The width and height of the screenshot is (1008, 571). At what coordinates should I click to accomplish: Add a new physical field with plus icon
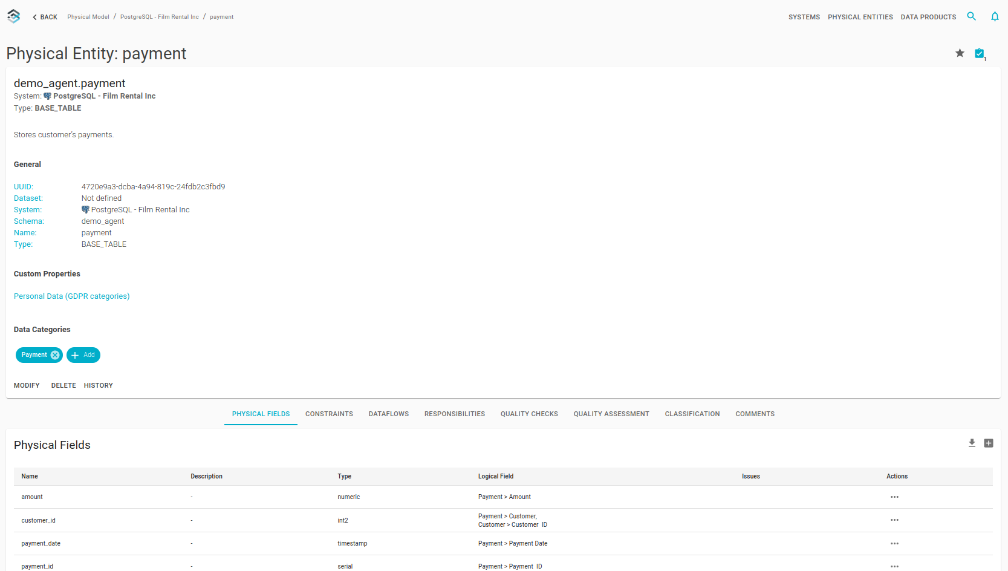[x=989, y=443]
